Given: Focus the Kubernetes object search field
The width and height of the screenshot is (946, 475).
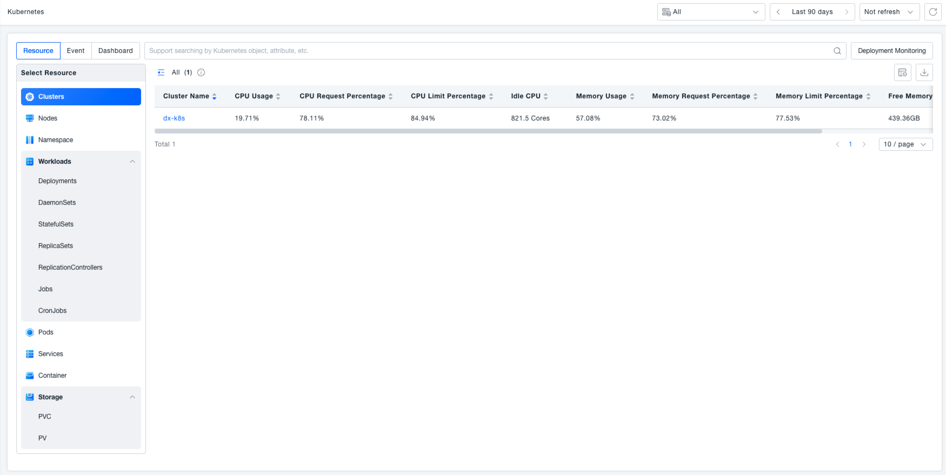Looking at the screenshot, I should click(487, 51).
